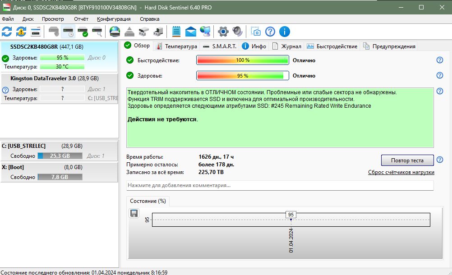Click the Kingston question-mark health icon
Image resolution: width=452 pixels, height=275 pixels.
(x=5, y=90)
